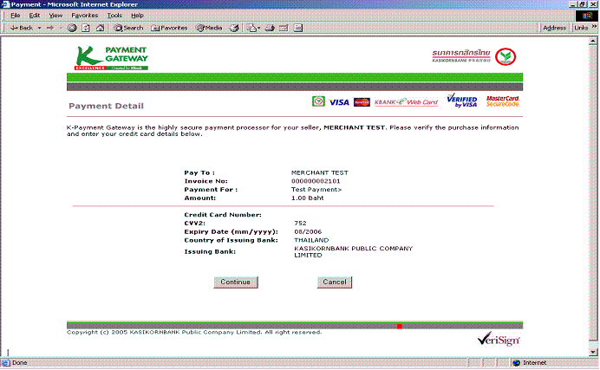
Task: Click the Done status bar page icon
Action: click(x=6, y=363)
